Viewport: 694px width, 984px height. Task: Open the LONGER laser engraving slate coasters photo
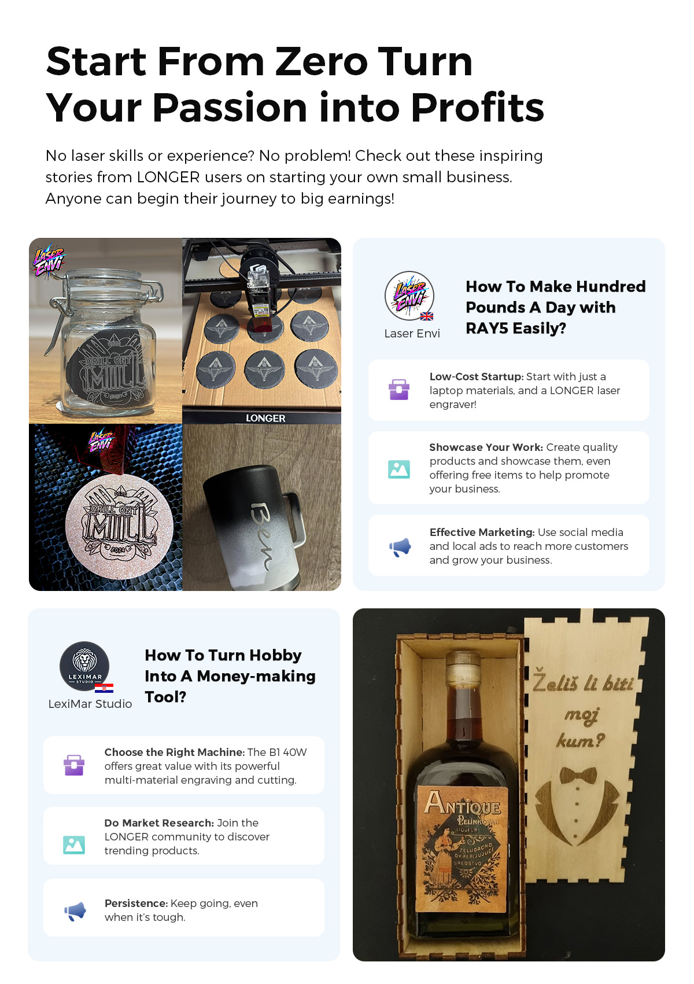click(x=261, y=331)
